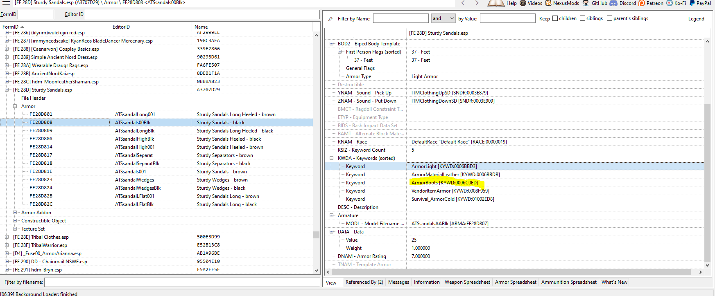Select the Tribal Clothes.esp plugin row

[x=156, y=237]
